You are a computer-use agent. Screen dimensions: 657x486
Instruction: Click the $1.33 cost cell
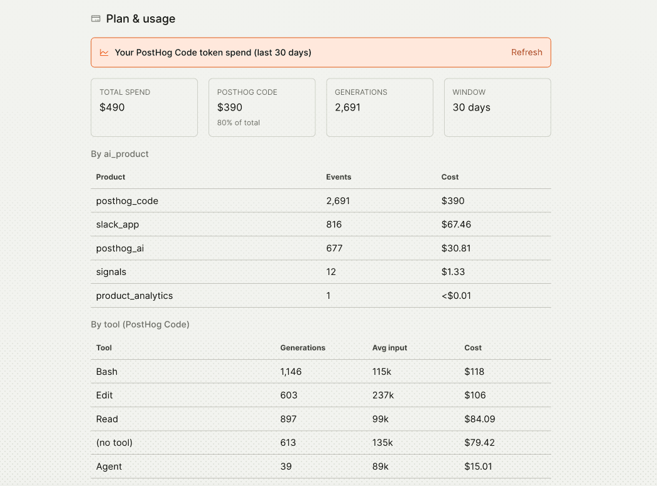click(x=453, y=272)
